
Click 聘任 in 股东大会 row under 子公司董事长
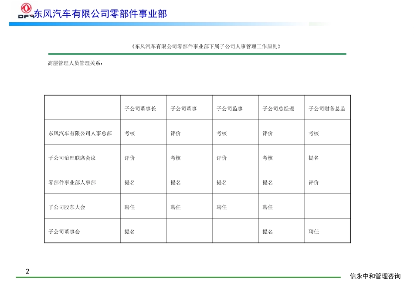129,207
